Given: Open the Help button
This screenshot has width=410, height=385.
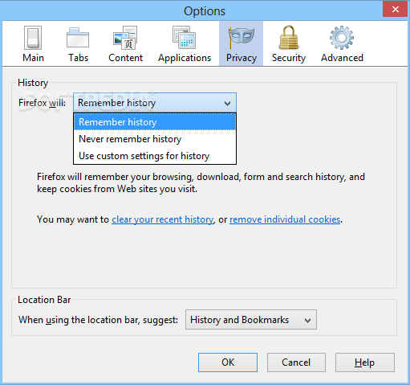Looking at the screenshot, I should point(365,362).
